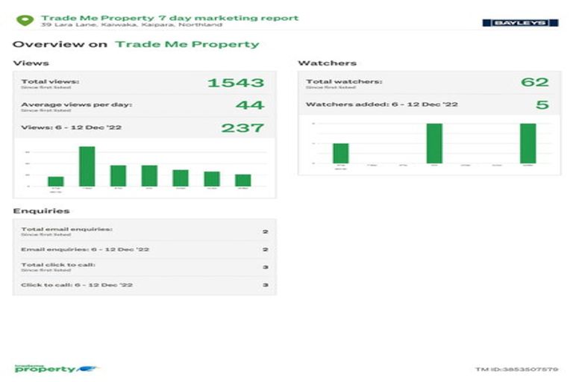The width and height of the screenshot is (573, 382).
Task: Click the 237 views figure
Action: [242, 128]
